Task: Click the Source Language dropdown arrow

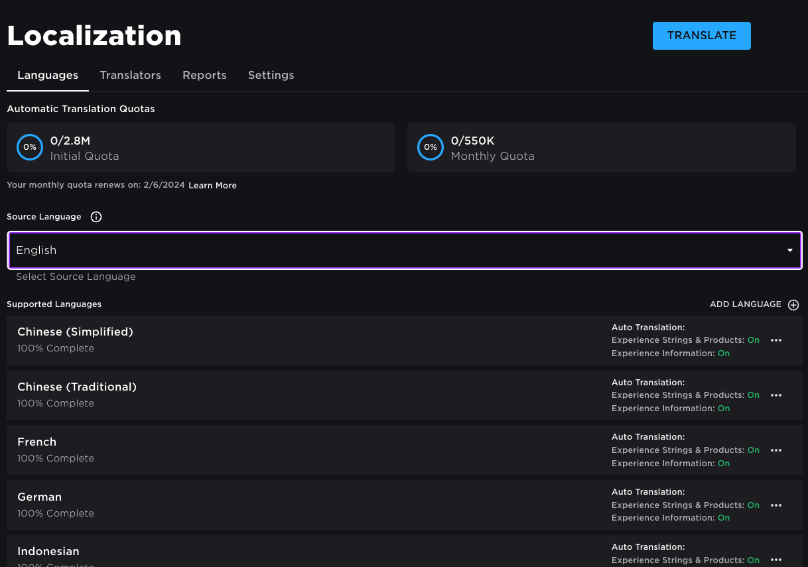Action: pyautogui.click(x=789, y=251)
